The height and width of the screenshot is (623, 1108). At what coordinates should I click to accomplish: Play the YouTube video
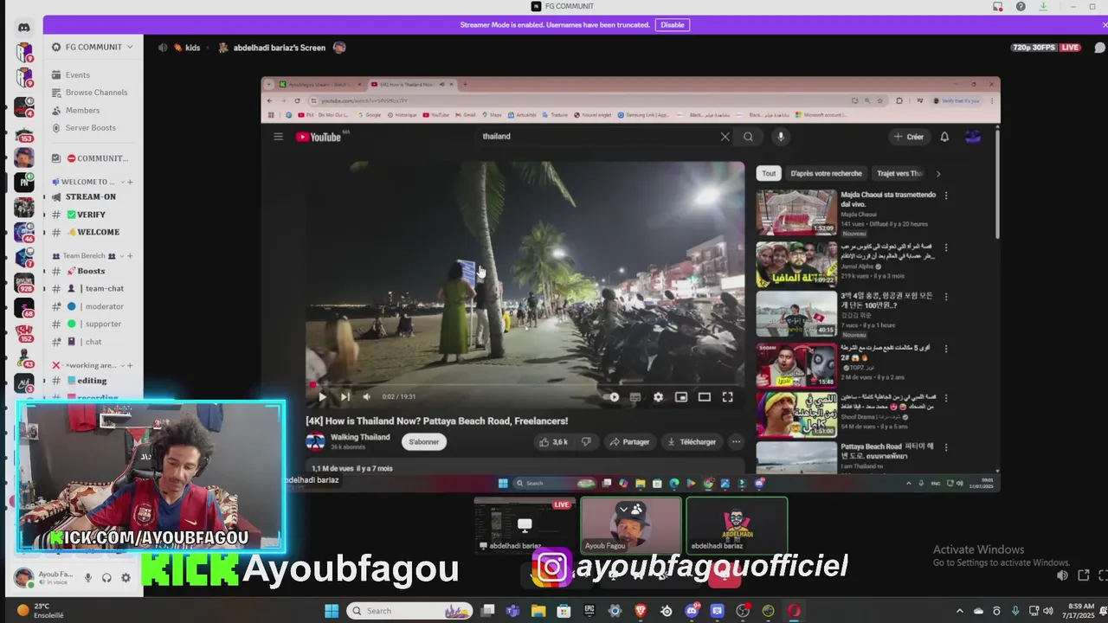(x=322, y=397)
